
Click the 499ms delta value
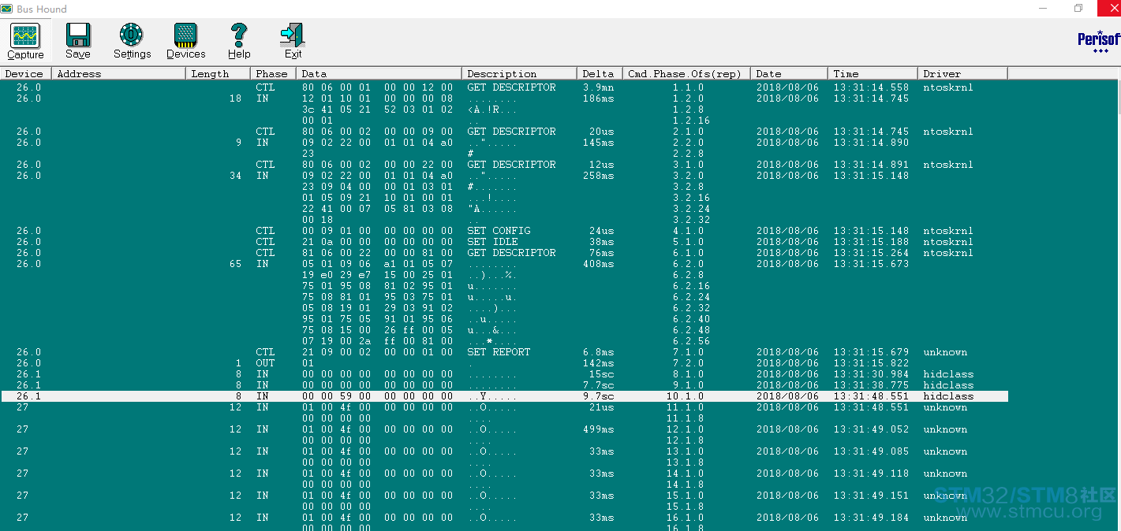598,429
